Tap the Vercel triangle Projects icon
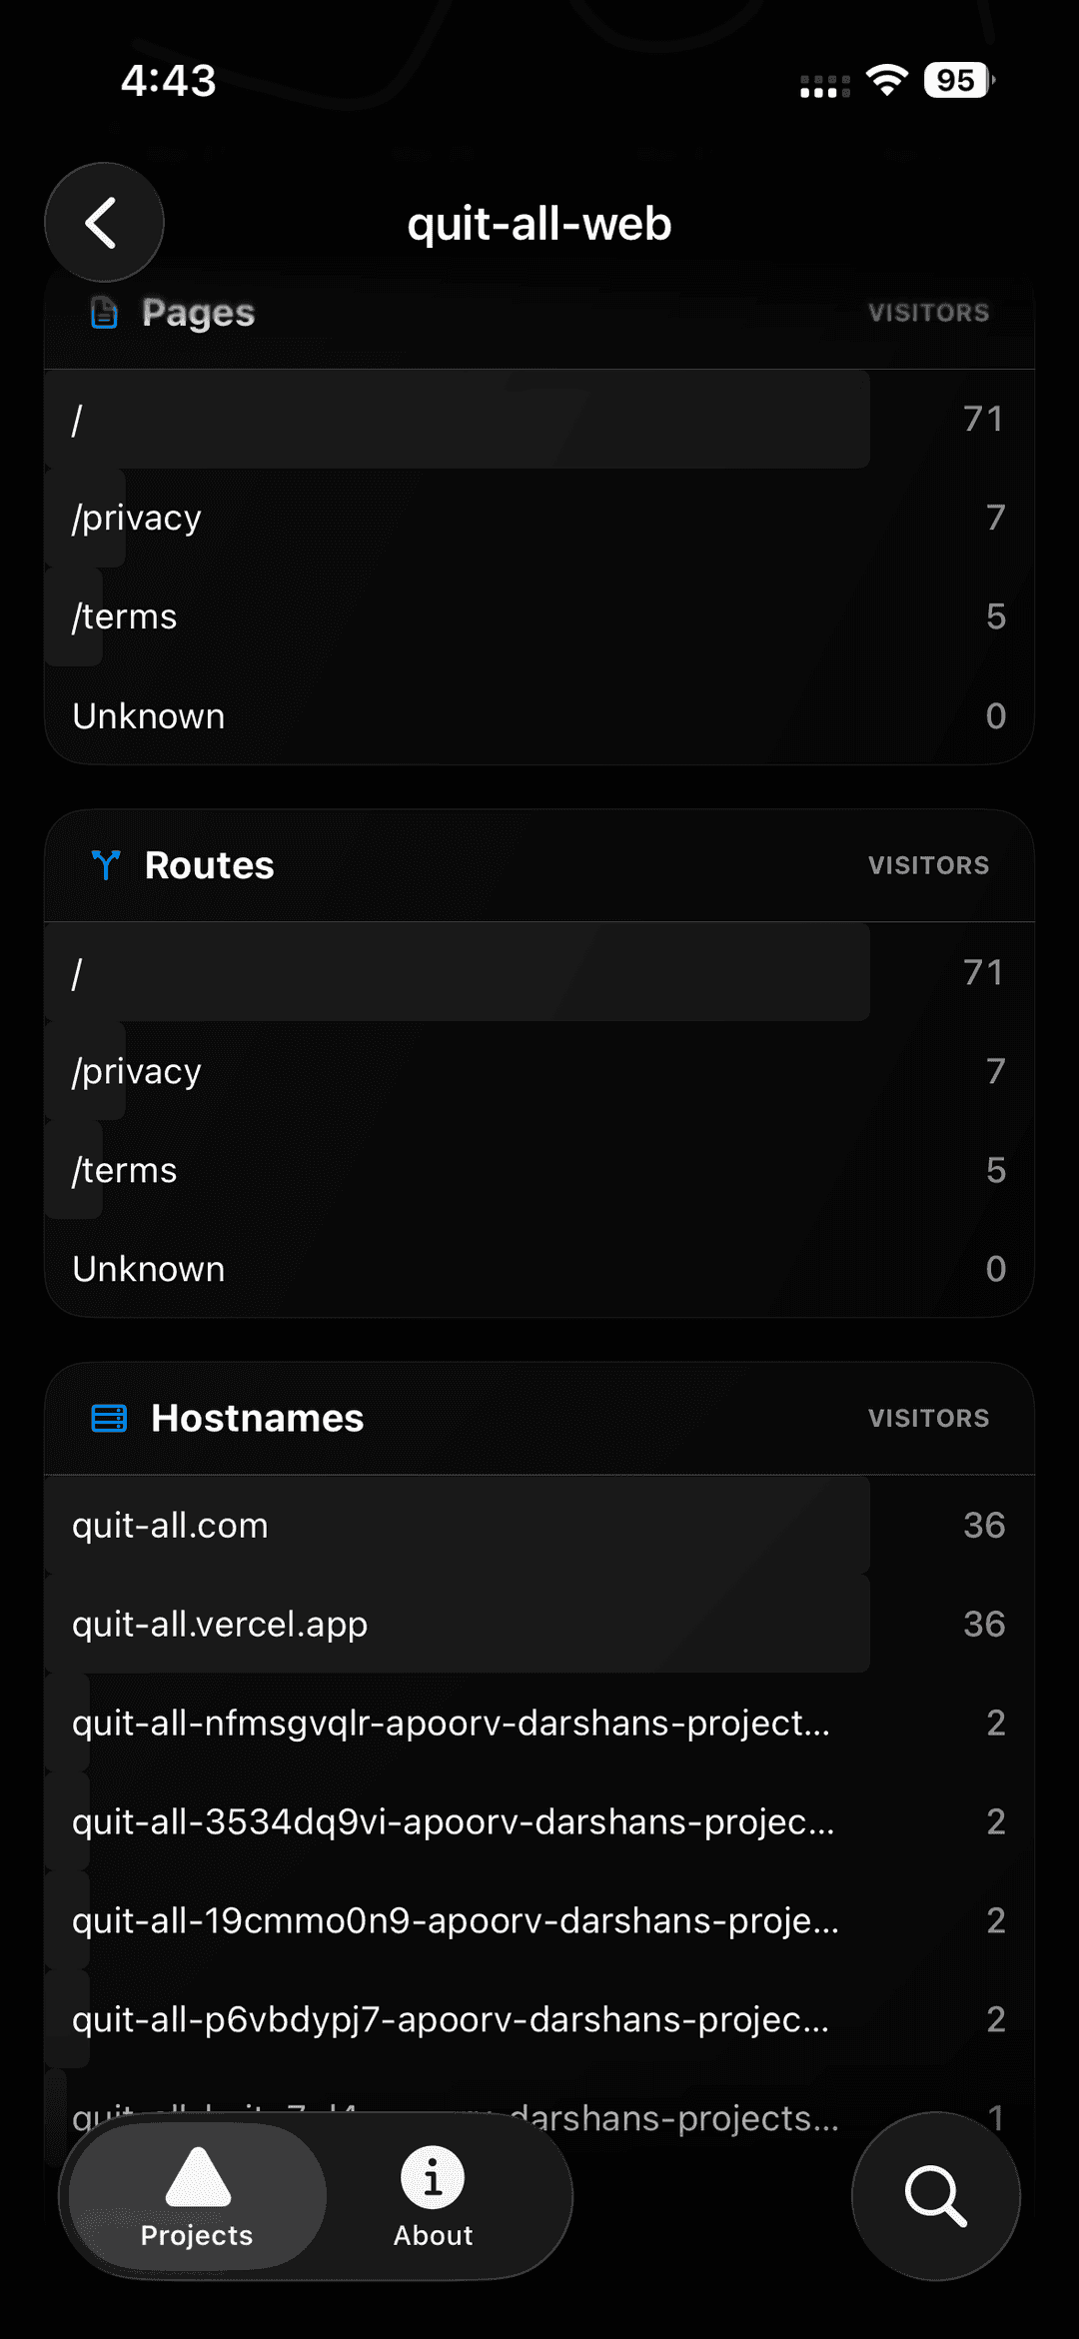This screenshot has width=1079, height=2339. pos(198,2176)
